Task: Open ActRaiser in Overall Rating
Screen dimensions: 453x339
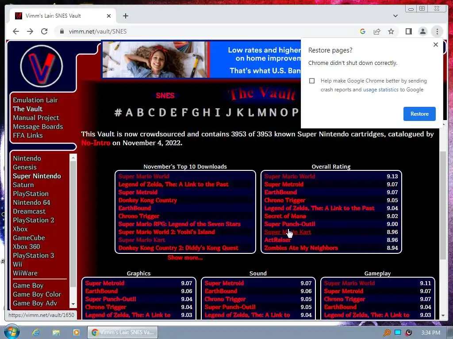Action: point(278,240)
